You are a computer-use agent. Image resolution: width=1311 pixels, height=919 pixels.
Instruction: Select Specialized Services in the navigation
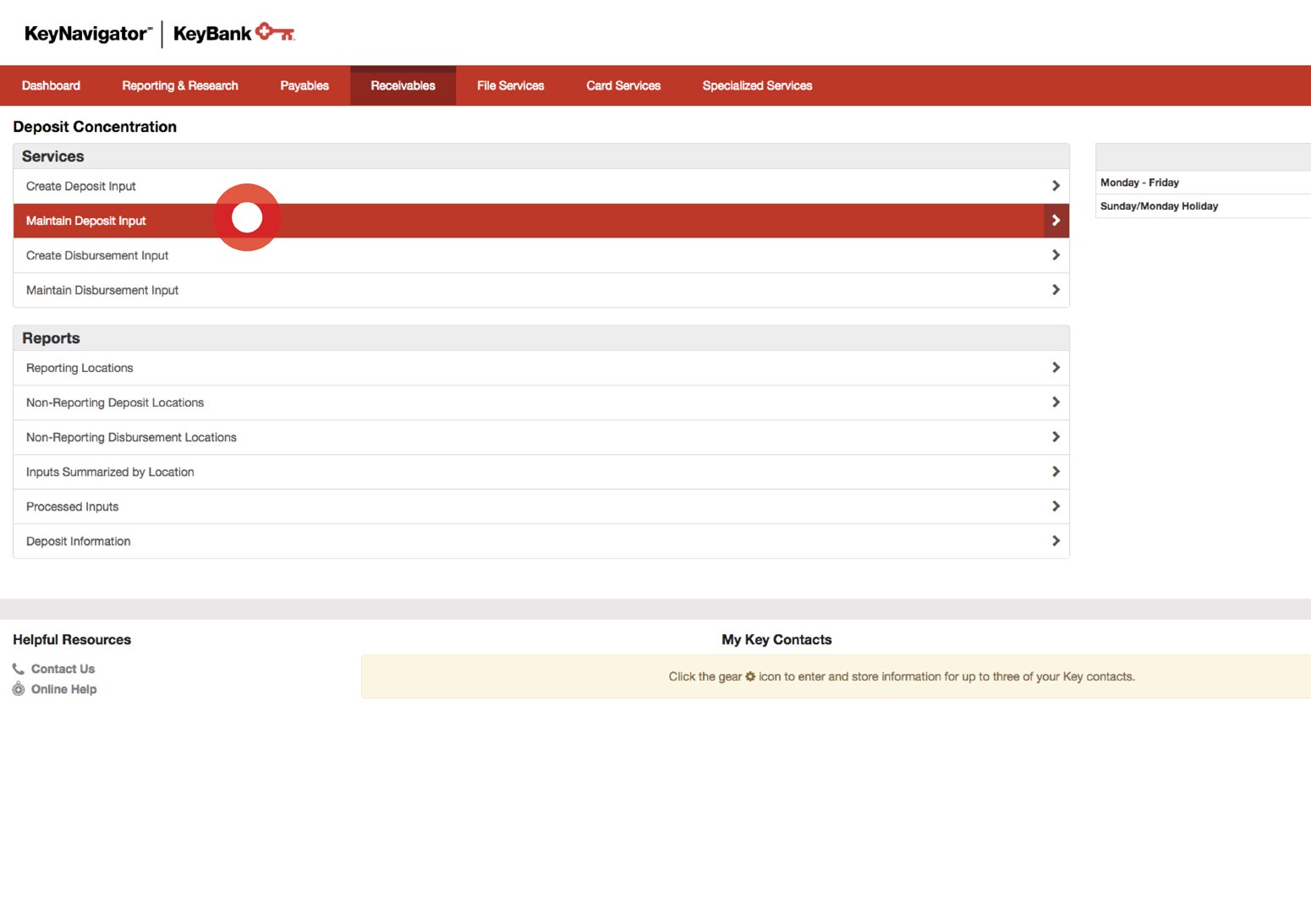[x=756, y=85]
